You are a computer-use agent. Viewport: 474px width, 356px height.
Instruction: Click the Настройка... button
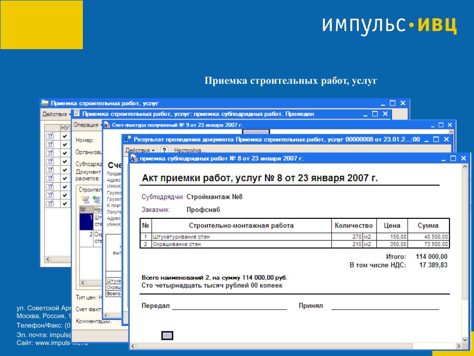tap(189, 150)
